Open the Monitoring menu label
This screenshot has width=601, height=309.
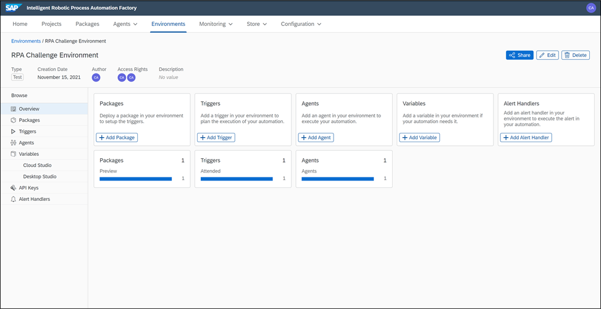click(x=212, y=23)
